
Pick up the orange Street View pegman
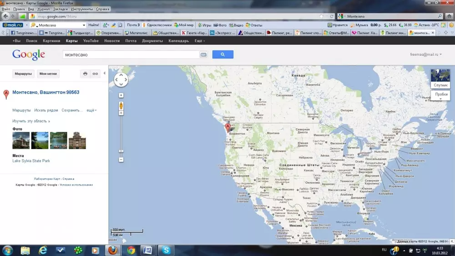click(x=121, y=105)
